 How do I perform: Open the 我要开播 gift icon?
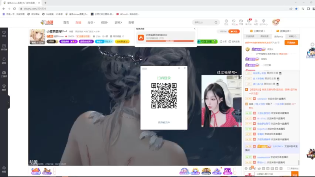[36, 171]
